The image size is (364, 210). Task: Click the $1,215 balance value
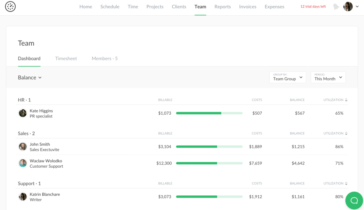click(x=298, y=147)
